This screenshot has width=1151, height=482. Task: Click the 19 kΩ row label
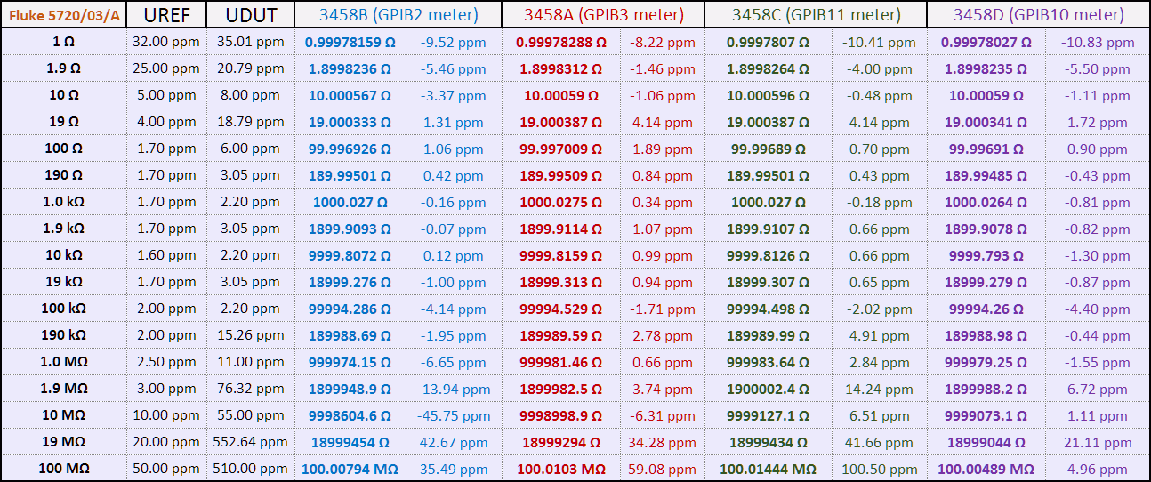coord(64,282)
